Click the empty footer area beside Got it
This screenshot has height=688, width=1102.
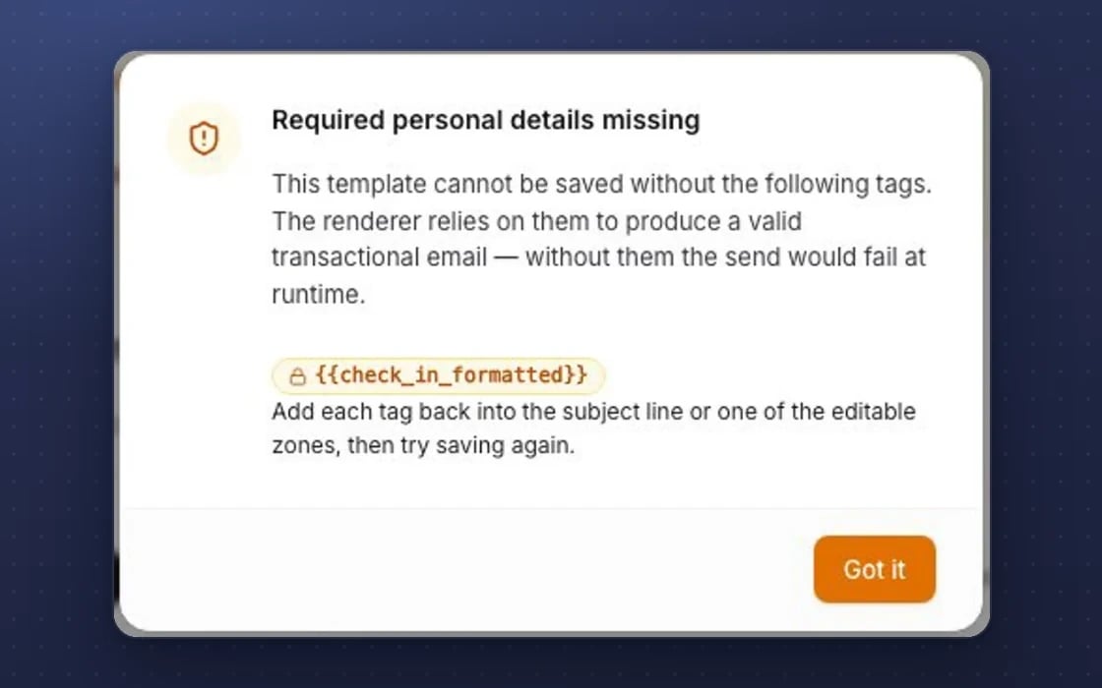[463, 569]
